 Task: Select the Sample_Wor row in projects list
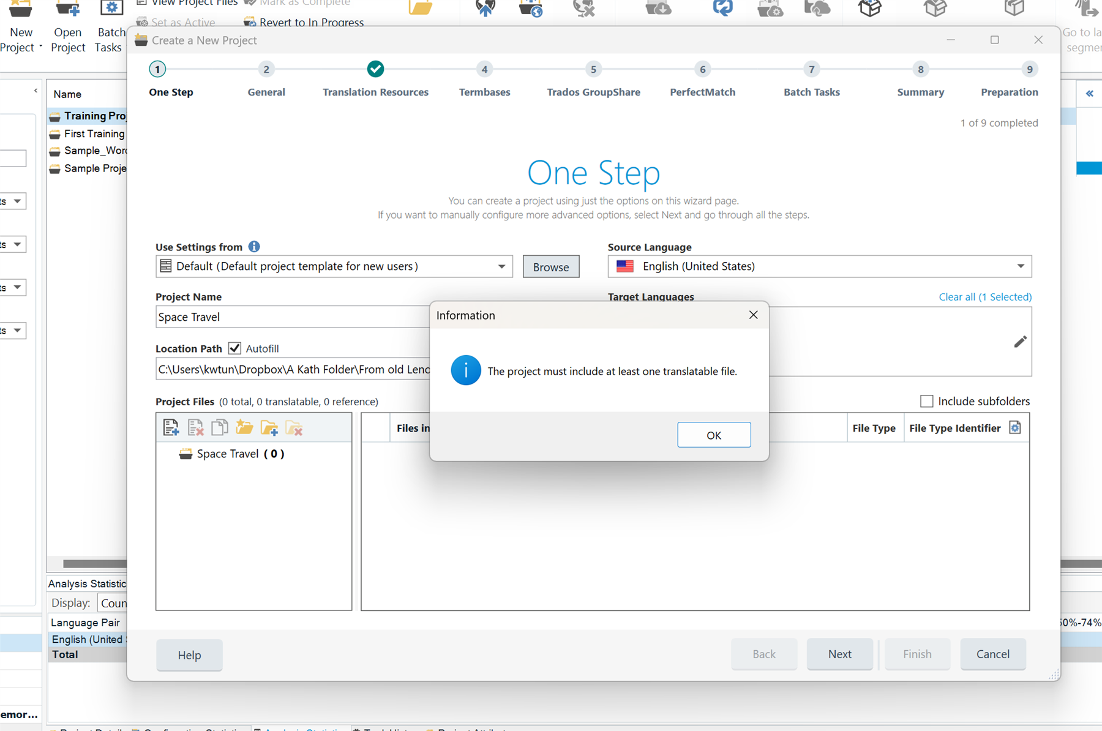click(88, 151)
